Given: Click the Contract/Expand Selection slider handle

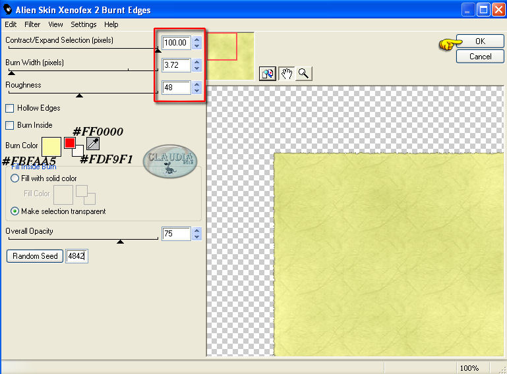Looking at the screenshot, I should click(x=158, y=50).
